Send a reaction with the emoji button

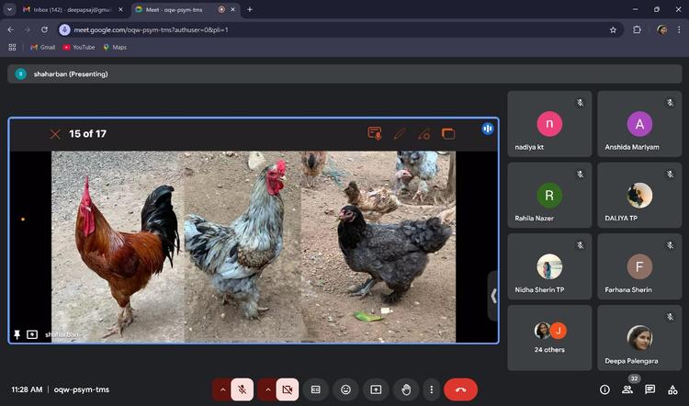click(345, 389)
